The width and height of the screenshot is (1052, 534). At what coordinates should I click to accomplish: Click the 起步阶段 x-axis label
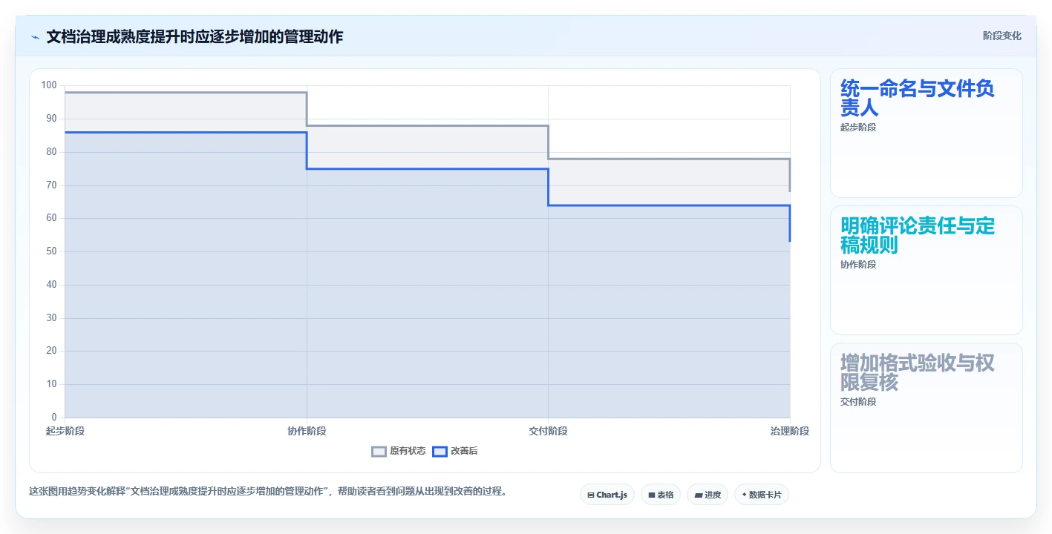click(65, 431)
